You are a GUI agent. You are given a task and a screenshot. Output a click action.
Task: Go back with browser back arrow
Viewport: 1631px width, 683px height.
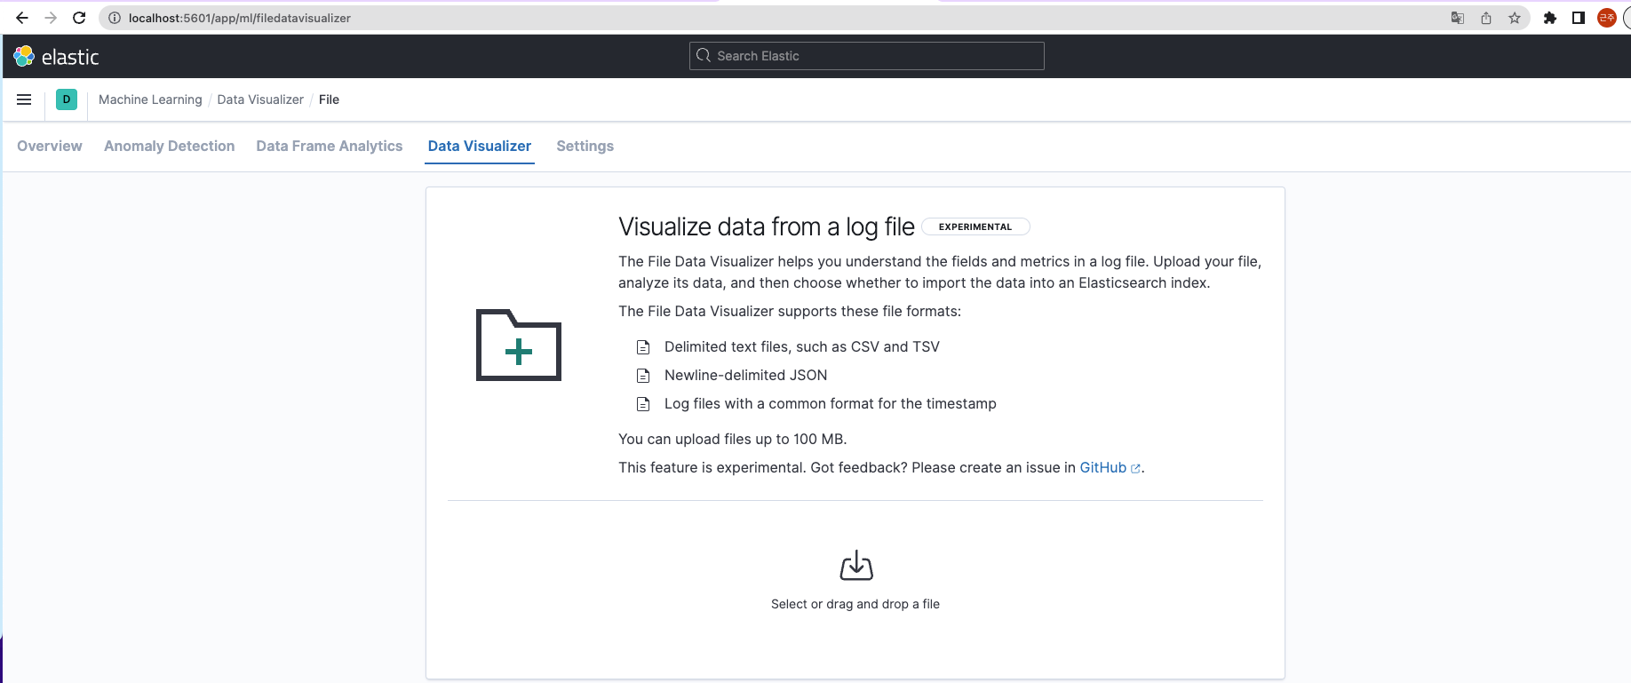22,18
